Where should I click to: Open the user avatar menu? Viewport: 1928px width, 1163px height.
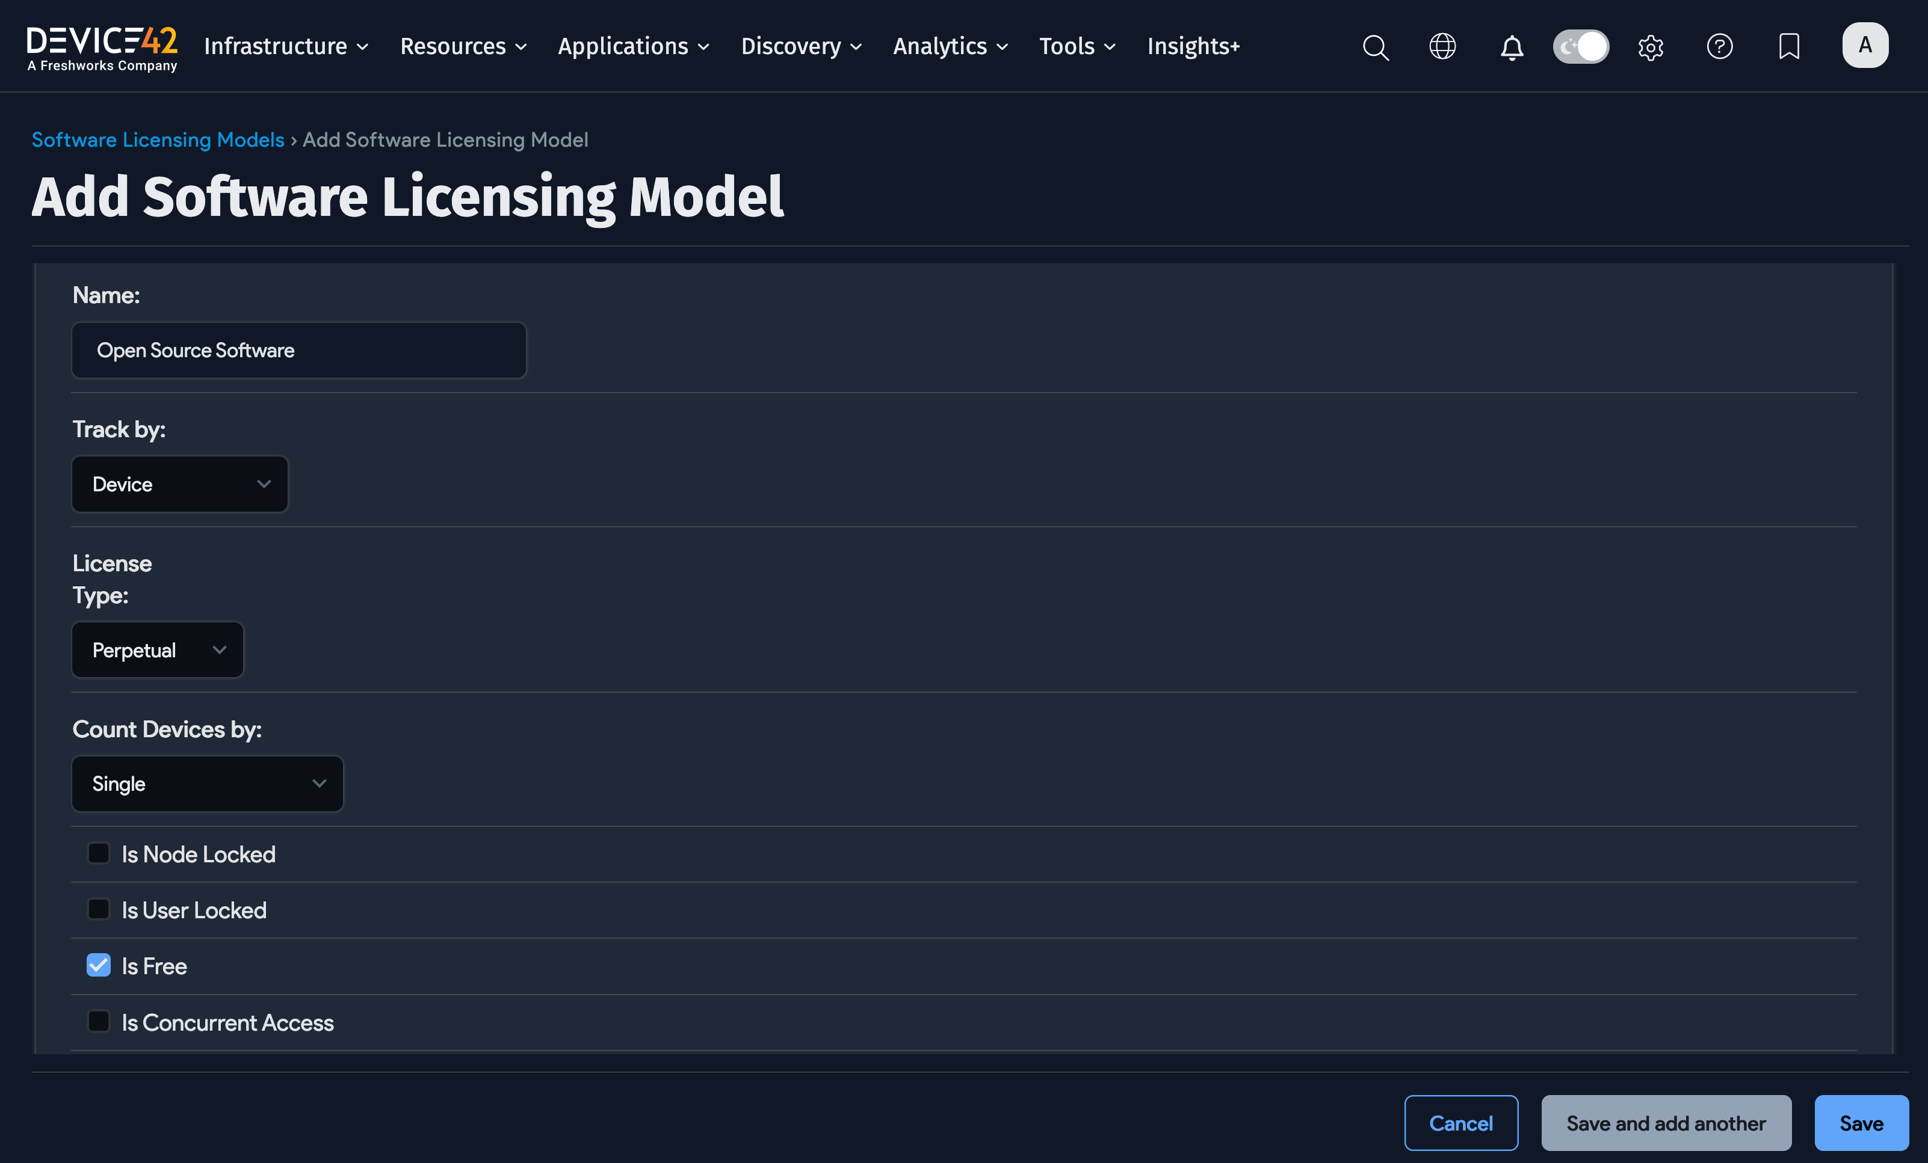(x=1865, y=44)
